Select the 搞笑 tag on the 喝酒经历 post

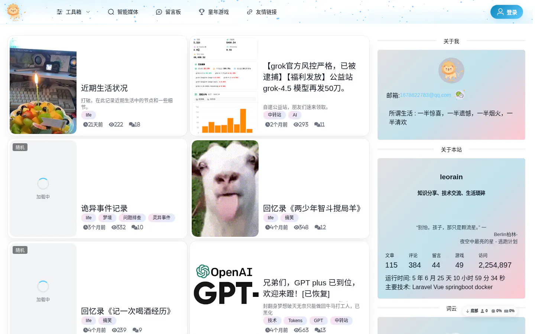click(x=107, y=321)
